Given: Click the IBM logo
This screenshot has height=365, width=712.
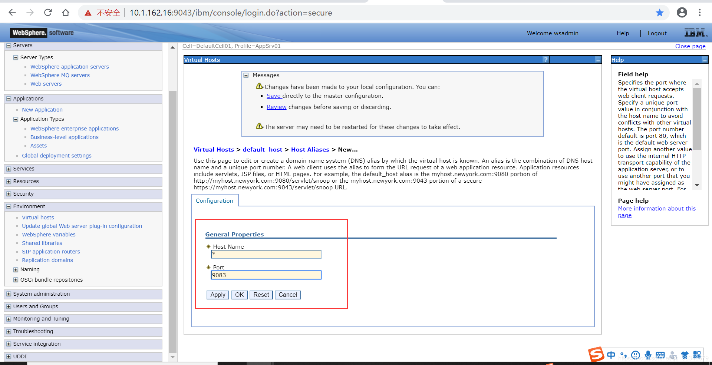Looking at the screenshot, I should (x=696, y=33).
